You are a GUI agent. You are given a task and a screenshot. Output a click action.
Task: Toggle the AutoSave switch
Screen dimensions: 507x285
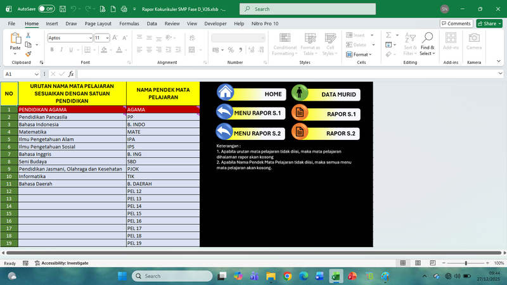pyautogui.click(x=46, y=9)
